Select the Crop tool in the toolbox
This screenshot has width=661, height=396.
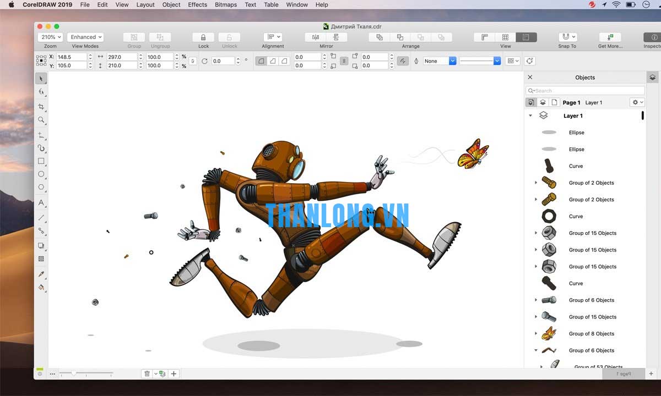coord(41,107)
